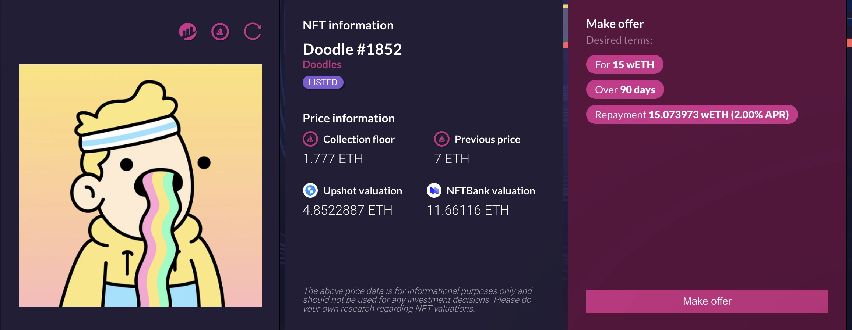Click the refresh metadata icon
The image size is (852, 330).
pyautogui.click(x=253, y=32)
